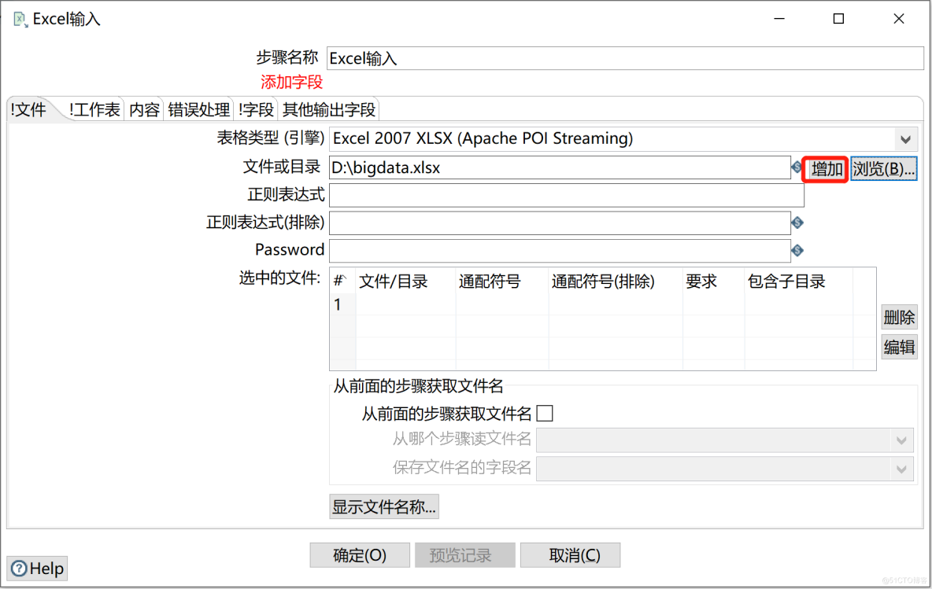Click the 文件或目录 path field
932x589 pixels.
560,168
